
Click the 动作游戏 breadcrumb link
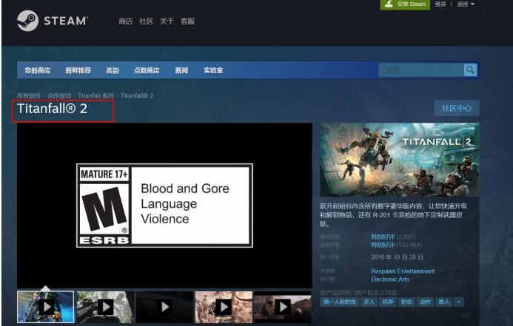(x=59, y=95)
